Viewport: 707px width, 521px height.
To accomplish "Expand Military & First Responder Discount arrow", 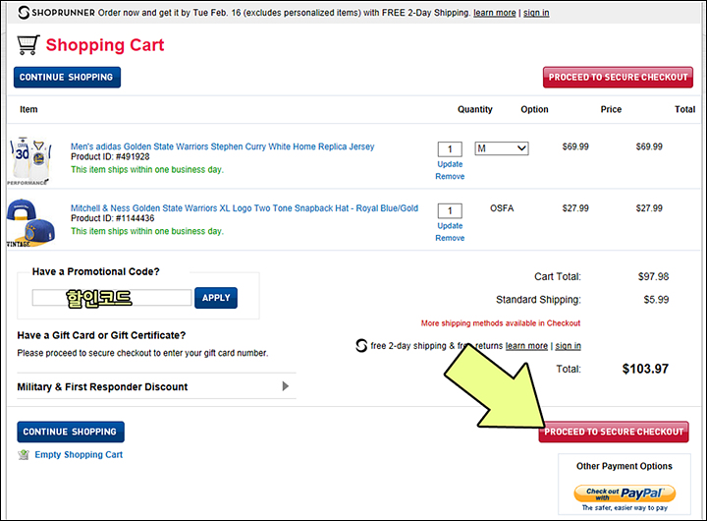I will pyautogui.click(x=285, y=386).
